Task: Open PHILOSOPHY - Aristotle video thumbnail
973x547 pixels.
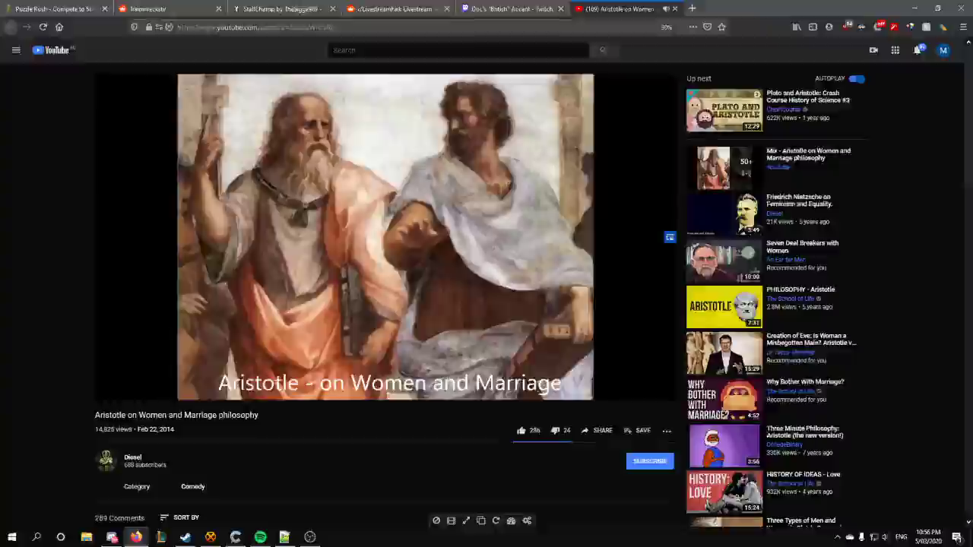Action: [x=724, y=307]
